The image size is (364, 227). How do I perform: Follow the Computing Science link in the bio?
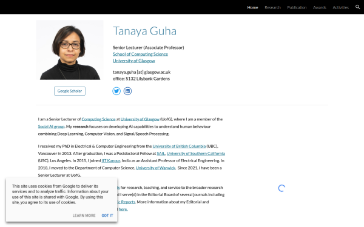coord(98,119)
